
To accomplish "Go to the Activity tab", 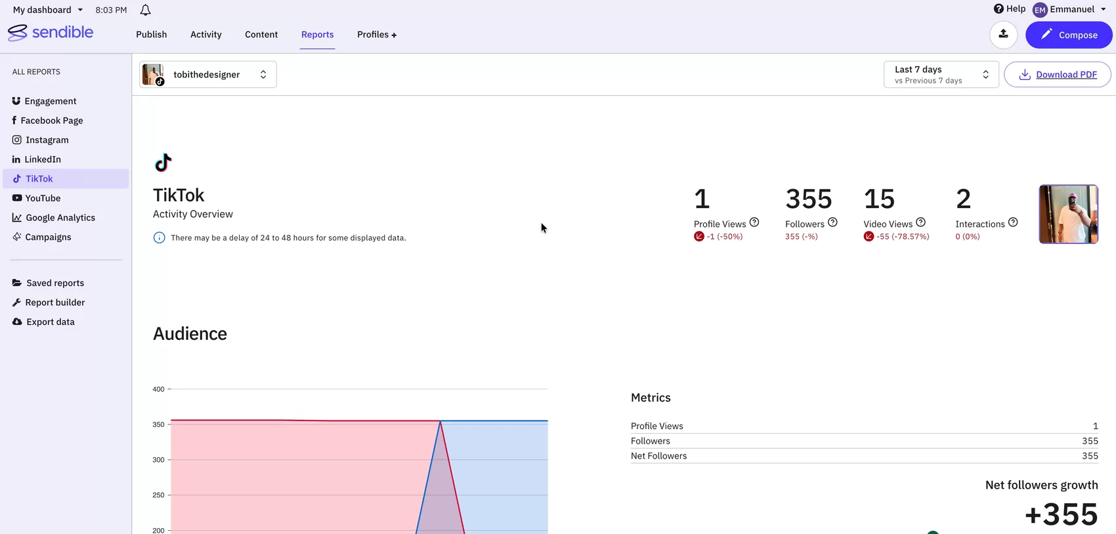I will (x=206, y=35).
